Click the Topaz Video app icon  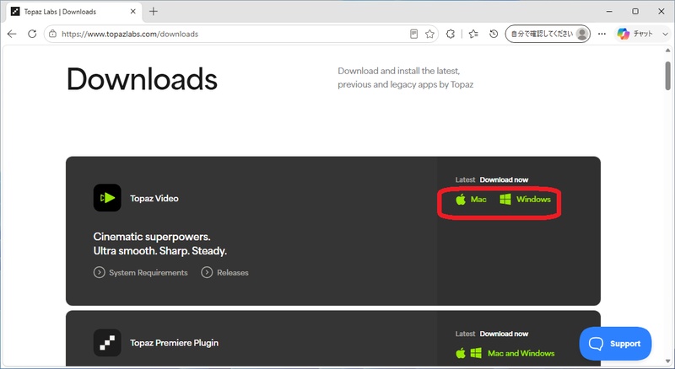pos(107,198)
